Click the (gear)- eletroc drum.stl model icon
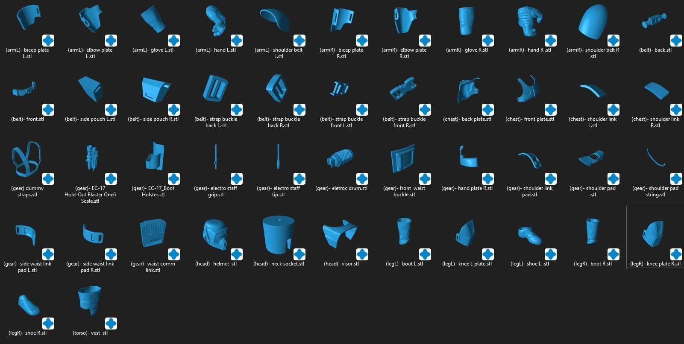 (x=340, y=158)
